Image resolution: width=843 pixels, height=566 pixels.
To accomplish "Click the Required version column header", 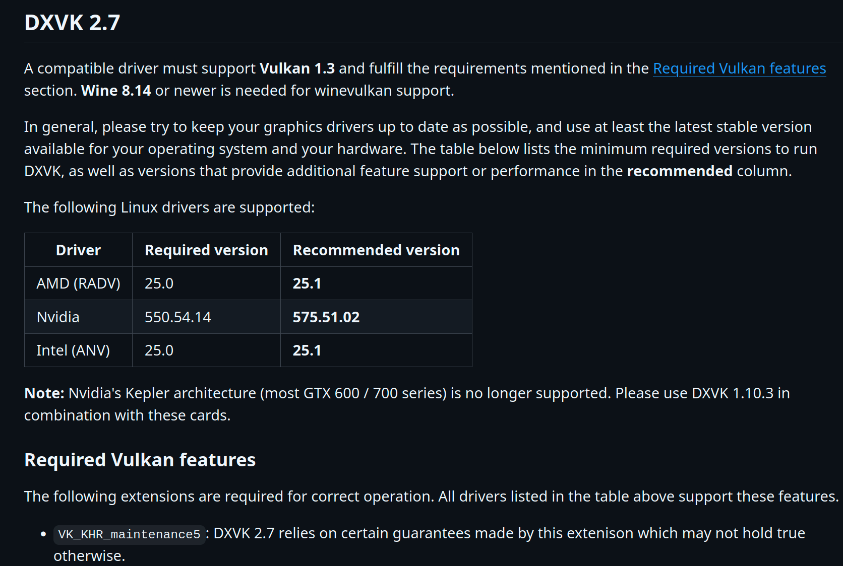I will click(x=206, y=250).
